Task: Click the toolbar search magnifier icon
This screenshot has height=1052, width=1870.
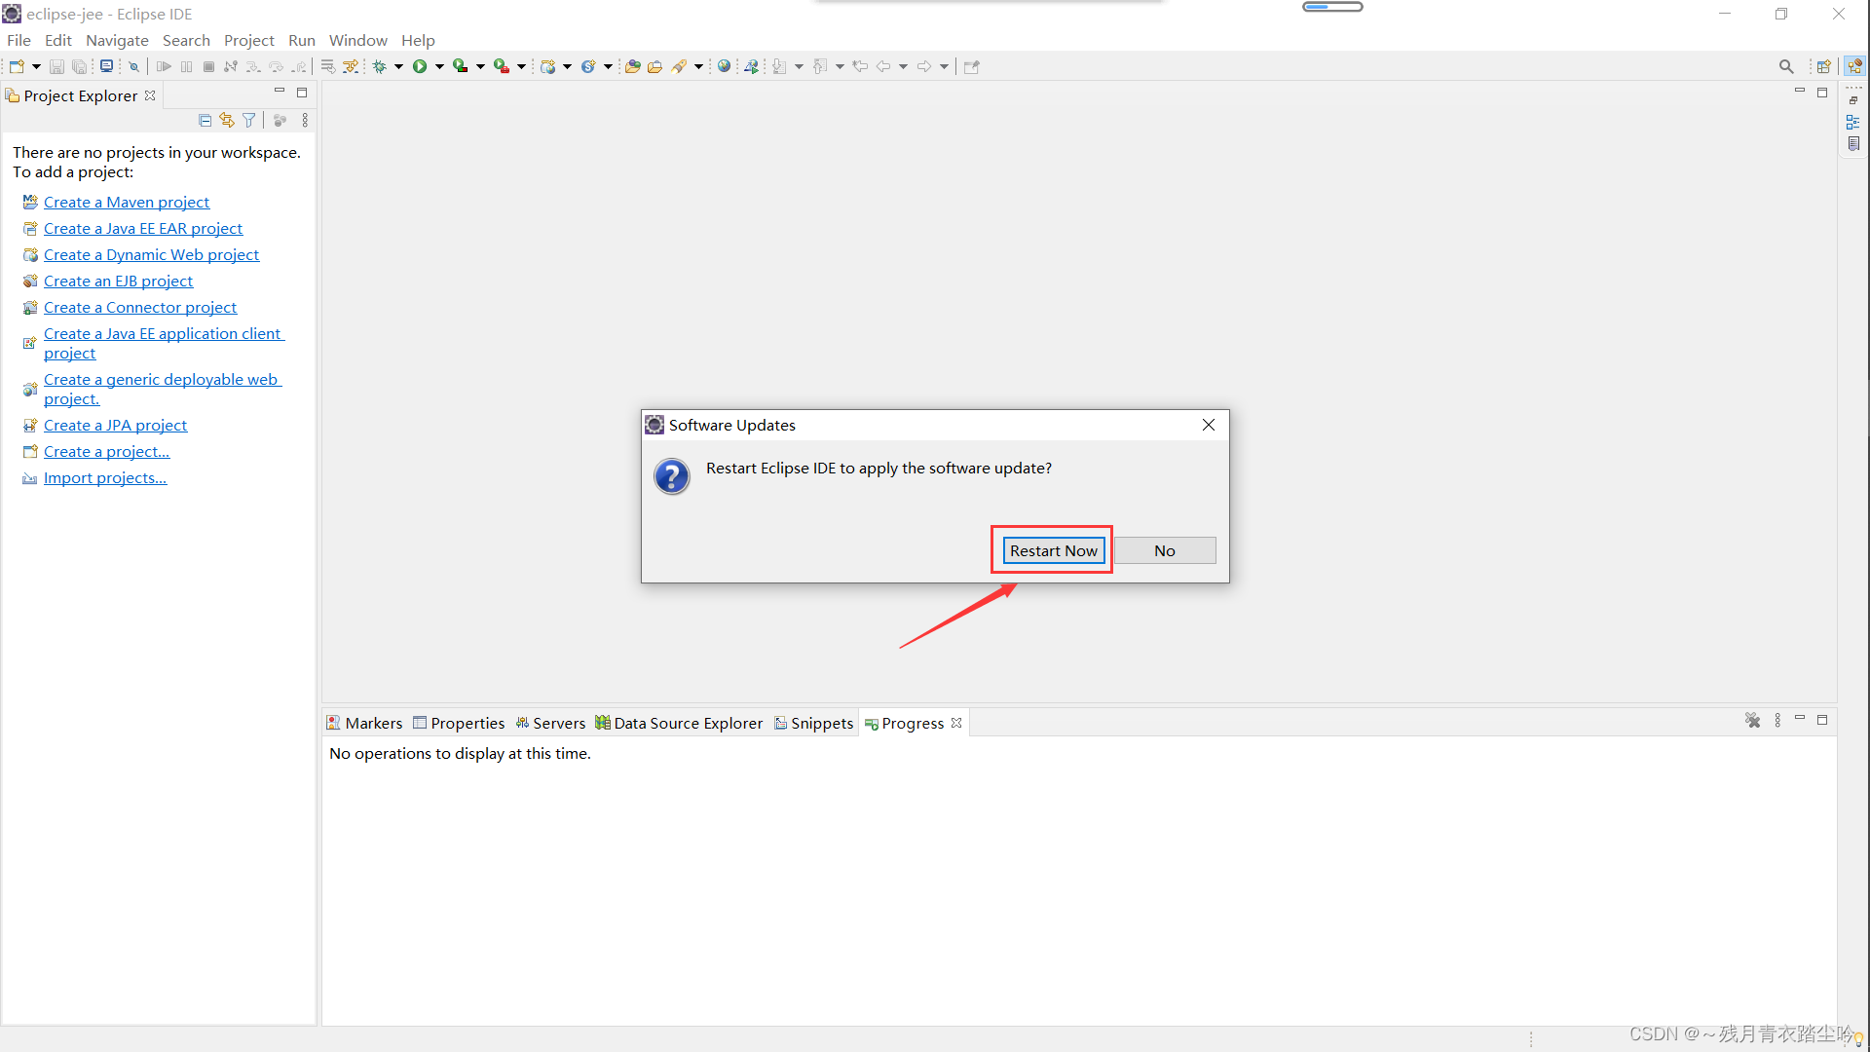Action: [1785, 66]
